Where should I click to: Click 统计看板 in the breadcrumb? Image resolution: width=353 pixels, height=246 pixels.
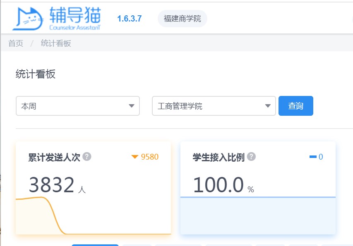coord(56,43)
